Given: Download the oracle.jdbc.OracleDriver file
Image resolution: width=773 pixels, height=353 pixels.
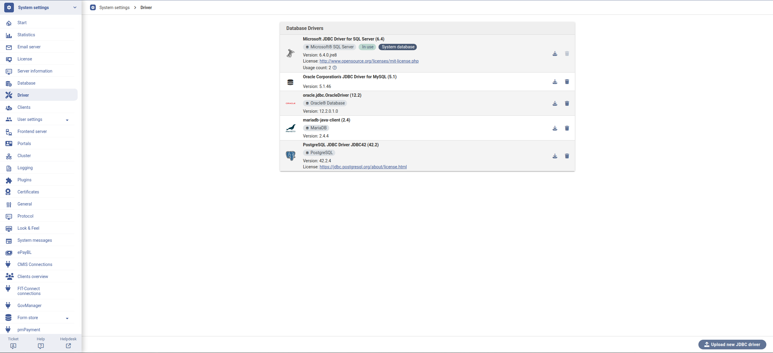Looking at the screenshot, I should point(555,103).
